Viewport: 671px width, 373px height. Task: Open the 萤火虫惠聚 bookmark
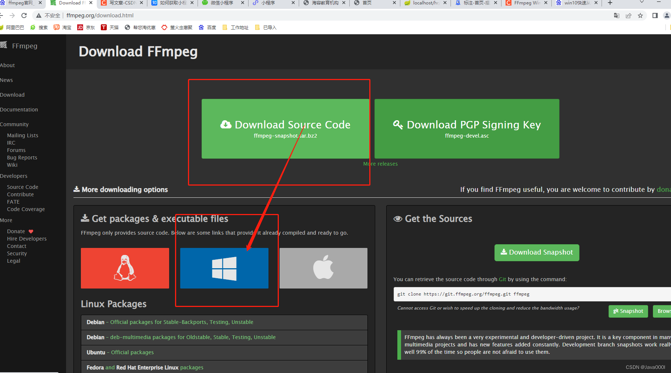[177, 27]
